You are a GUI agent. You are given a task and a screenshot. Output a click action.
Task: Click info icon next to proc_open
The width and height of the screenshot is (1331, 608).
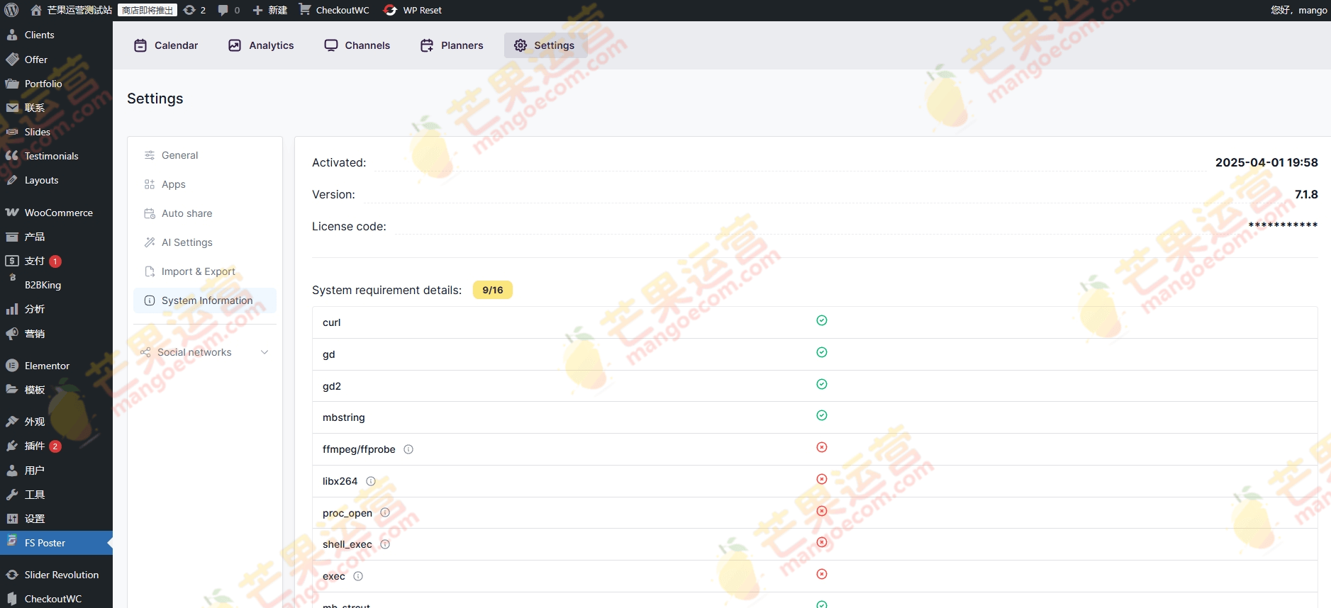385,512
